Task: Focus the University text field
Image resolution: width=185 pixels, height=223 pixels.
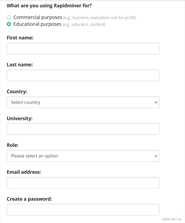Action: click(x=83, y=129)
